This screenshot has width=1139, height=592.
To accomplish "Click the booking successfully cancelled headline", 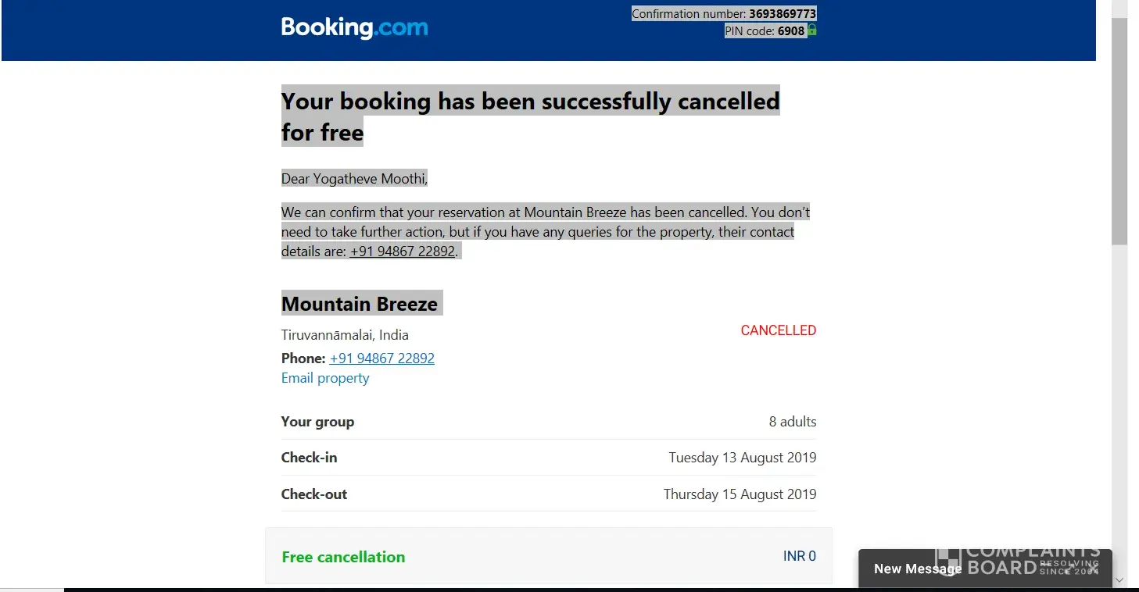I will point(530,116).
